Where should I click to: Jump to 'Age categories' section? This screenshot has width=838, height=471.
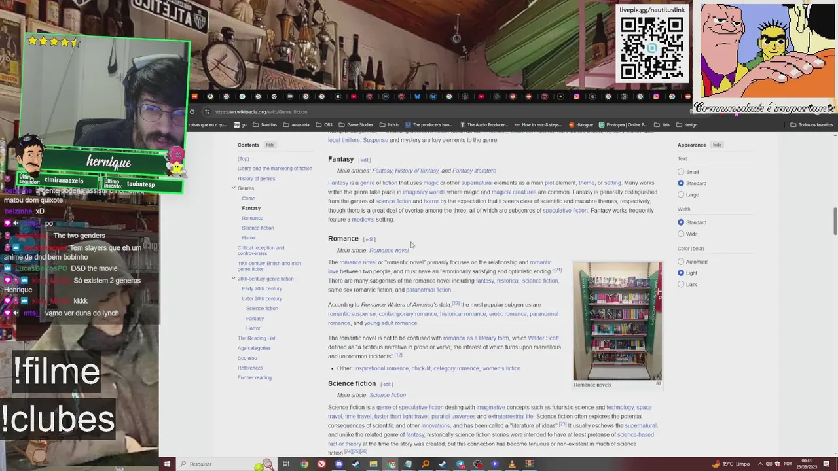(x=254, y=348)
